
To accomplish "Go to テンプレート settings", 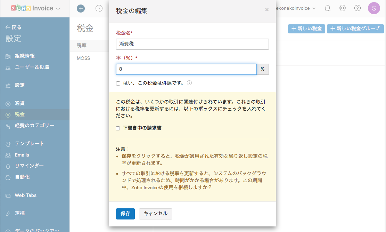I will (30, 144).
